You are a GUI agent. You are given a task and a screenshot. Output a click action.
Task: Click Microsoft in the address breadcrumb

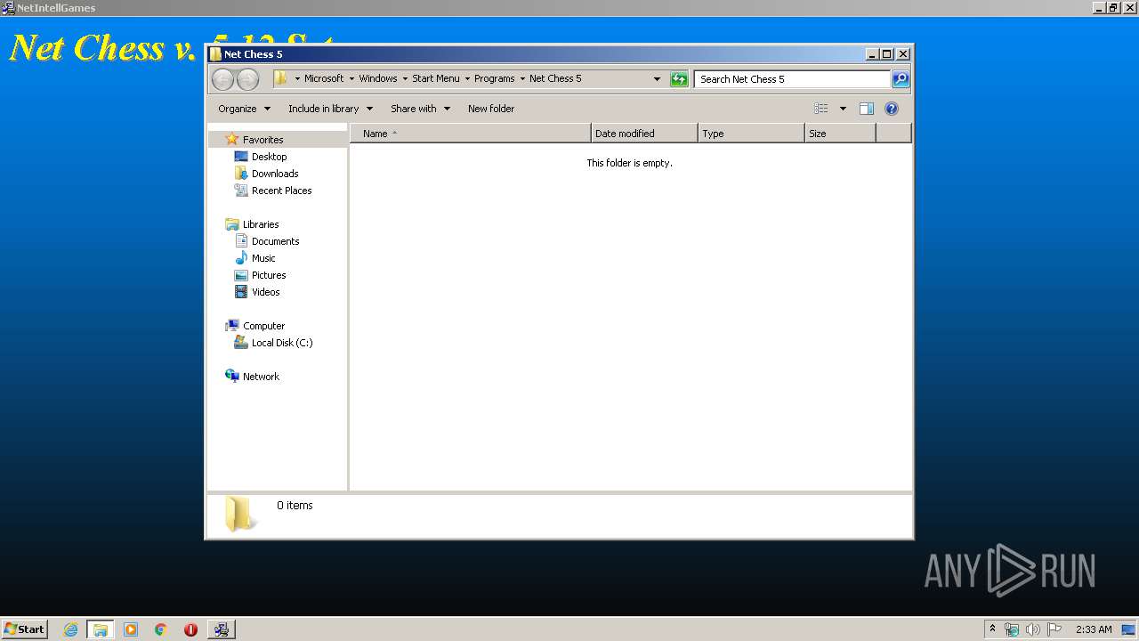[x=324, y=78]
